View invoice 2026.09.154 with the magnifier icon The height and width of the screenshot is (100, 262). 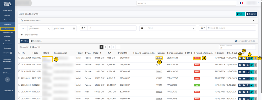coord(248,58)
